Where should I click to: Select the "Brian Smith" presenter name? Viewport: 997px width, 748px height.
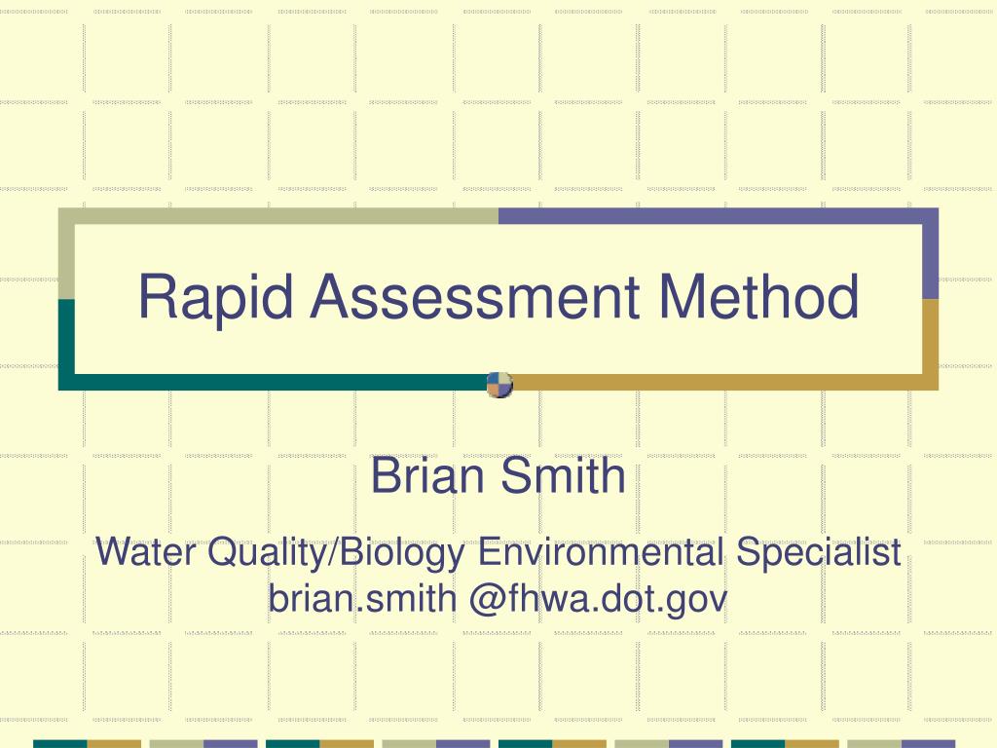tap(498, 474)
